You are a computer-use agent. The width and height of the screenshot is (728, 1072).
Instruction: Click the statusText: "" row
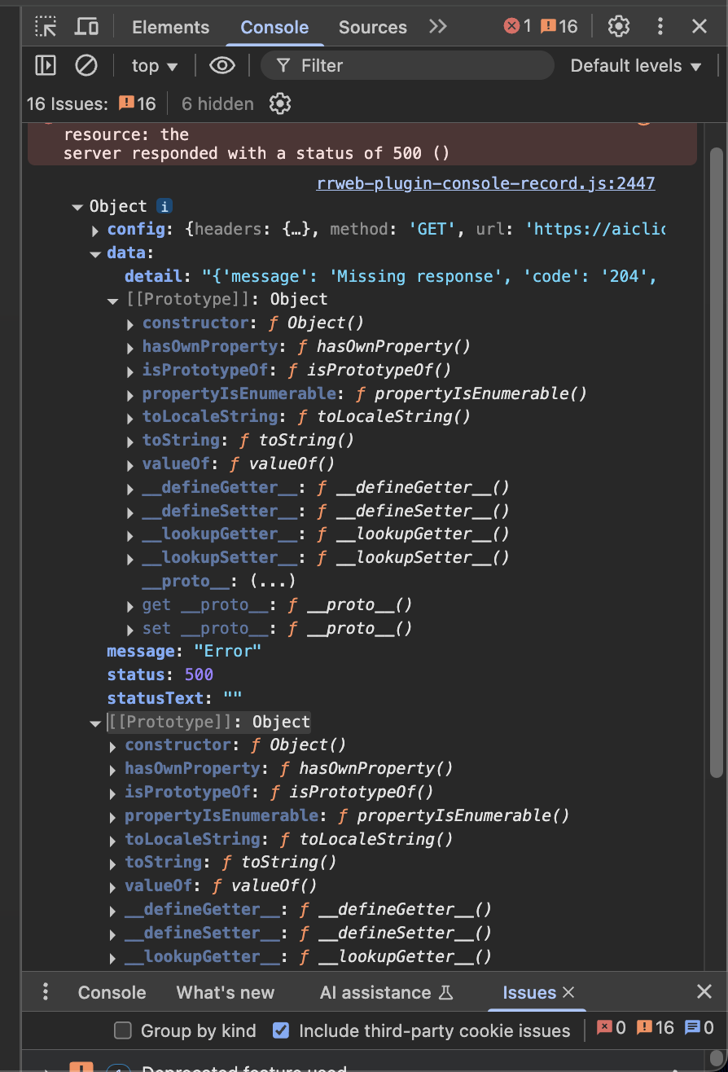click(174, 699)
